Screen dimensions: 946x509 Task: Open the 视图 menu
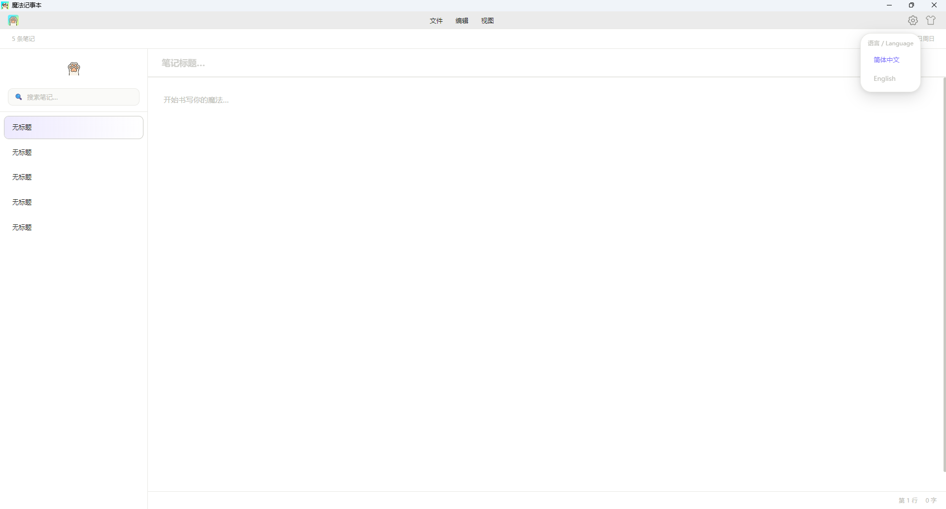488,21
